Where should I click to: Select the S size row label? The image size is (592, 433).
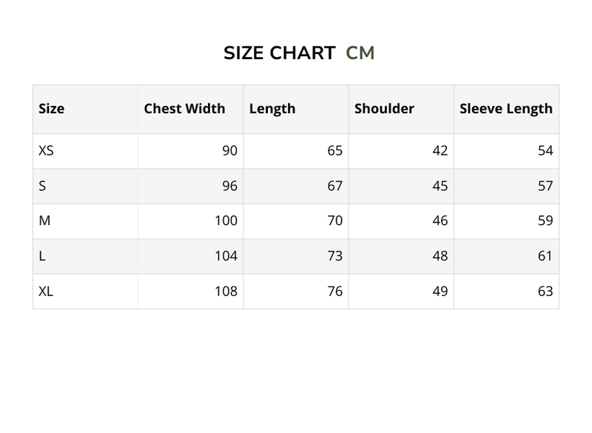pos(42,186)
